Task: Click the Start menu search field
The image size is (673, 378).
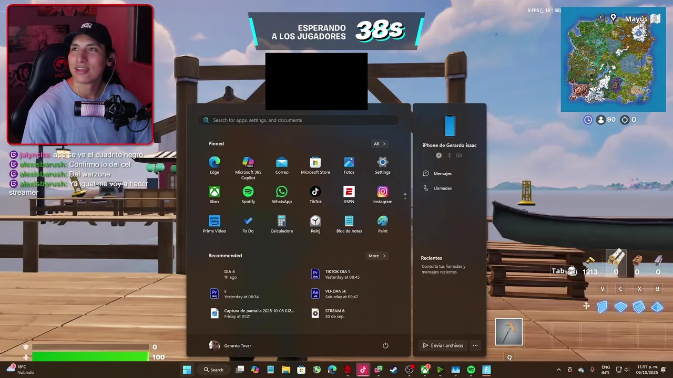Action: [x=299, y=120]
